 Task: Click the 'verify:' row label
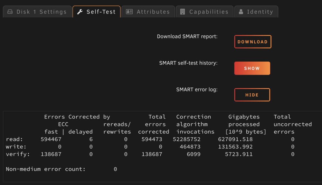[x=18, y=154]
